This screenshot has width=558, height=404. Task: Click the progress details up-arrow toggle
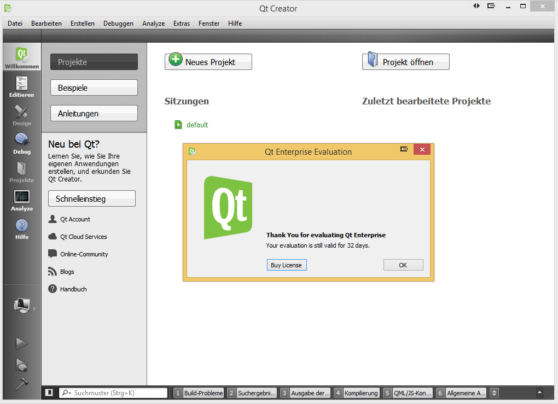[x=539, y=393]
